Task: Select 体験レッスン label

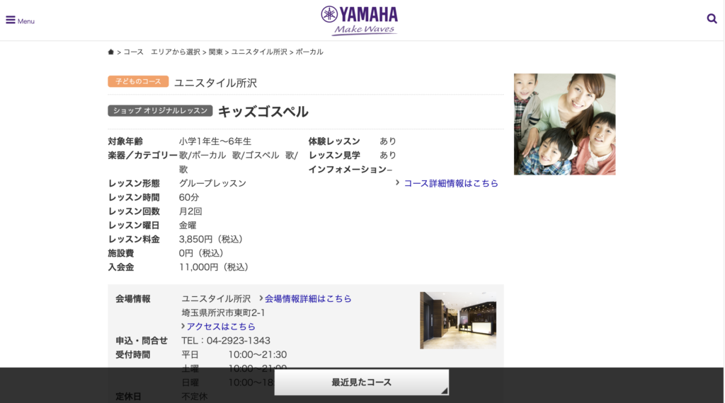Action: [334, 141]
